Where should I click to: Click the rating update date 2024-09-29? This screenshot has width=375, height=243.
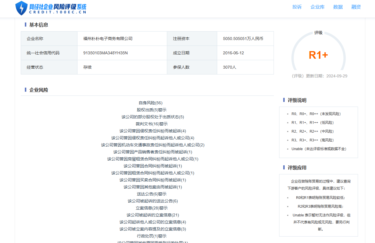337,76
